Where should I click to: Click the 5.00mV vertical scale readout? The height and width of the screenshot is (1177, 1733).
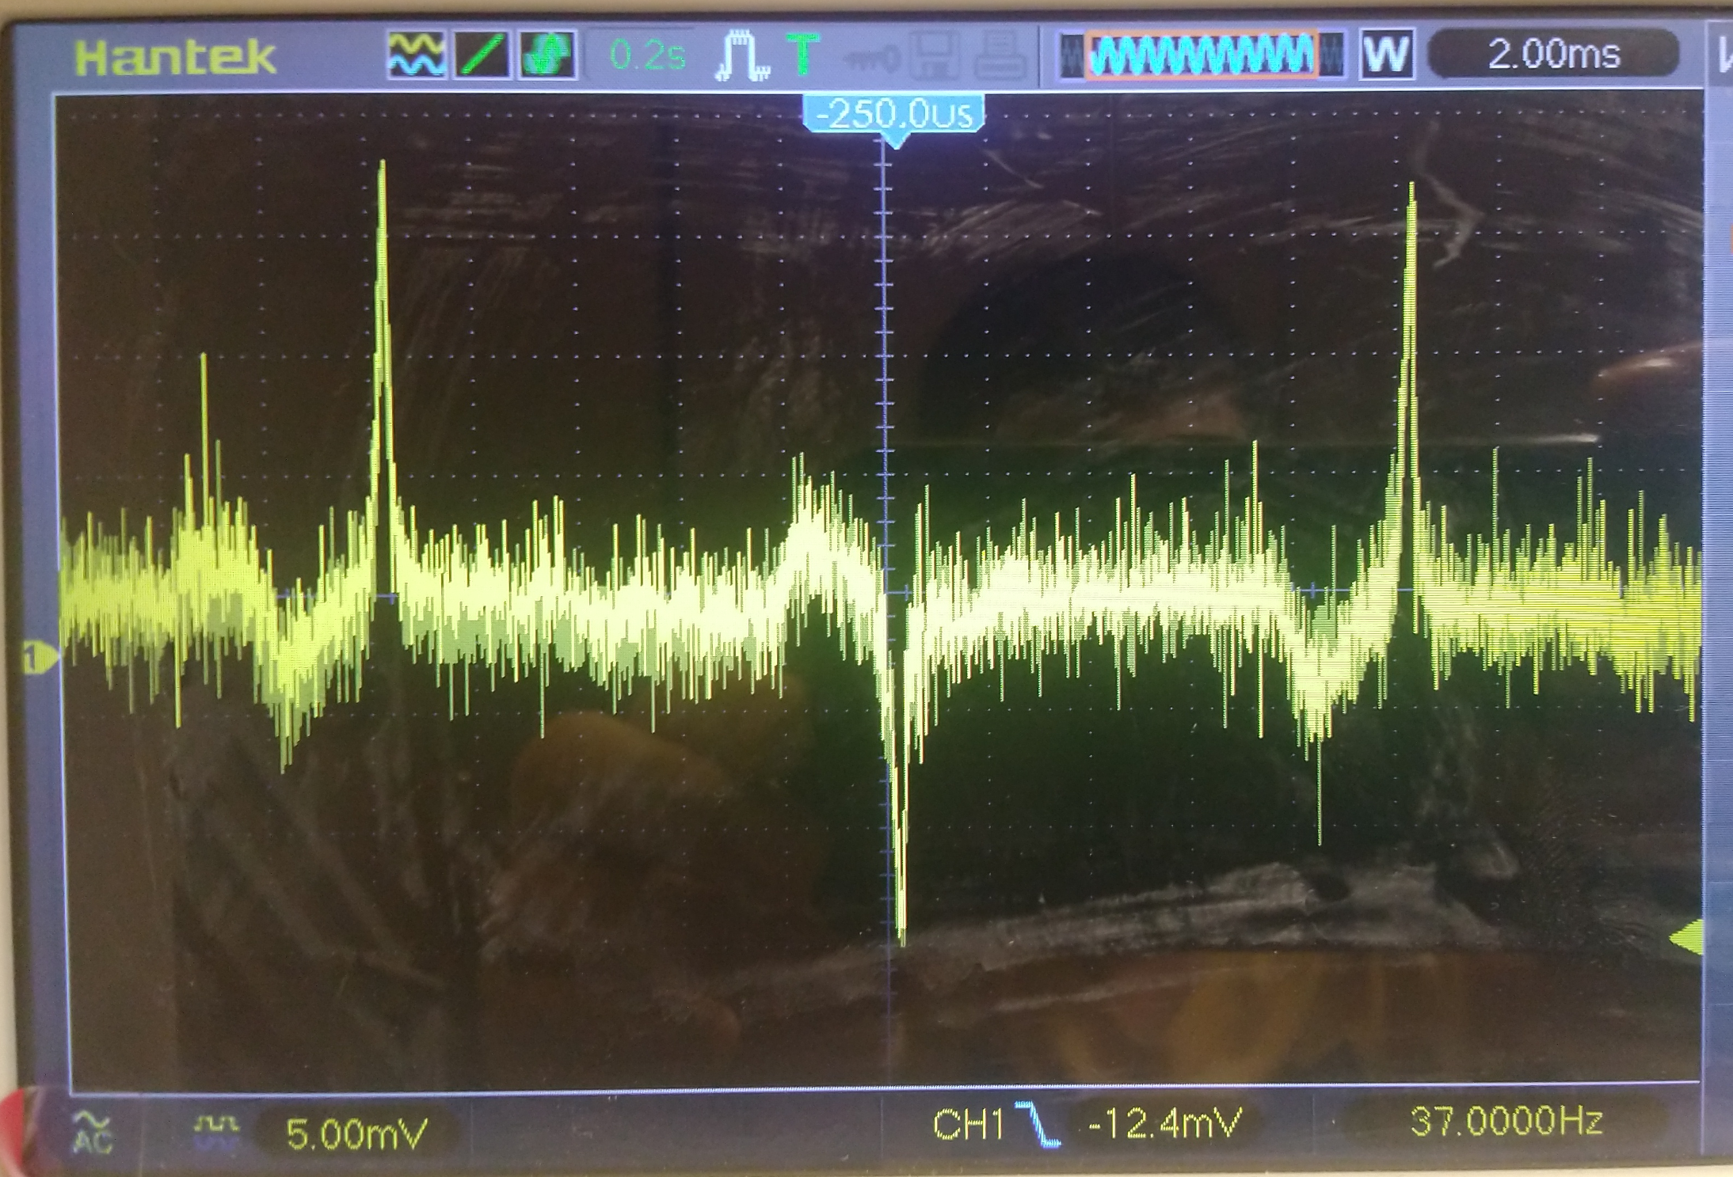click(356, 1133)
